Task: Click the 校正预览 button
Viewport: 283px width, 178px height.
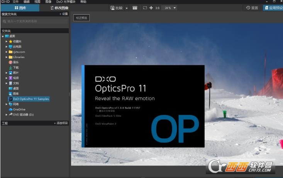Action: coord(81,18)
